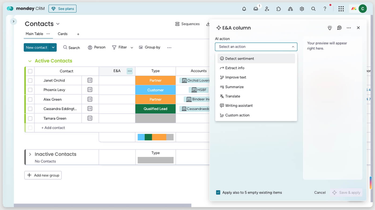Open the Sequences view icon
375x210 pixels.
[177, 24]
